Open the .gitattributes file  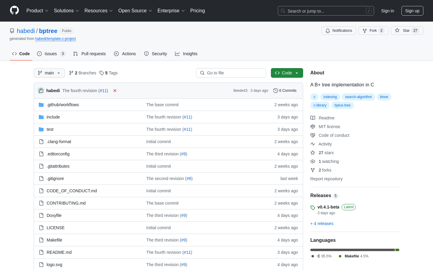click(x=58, y=166)
